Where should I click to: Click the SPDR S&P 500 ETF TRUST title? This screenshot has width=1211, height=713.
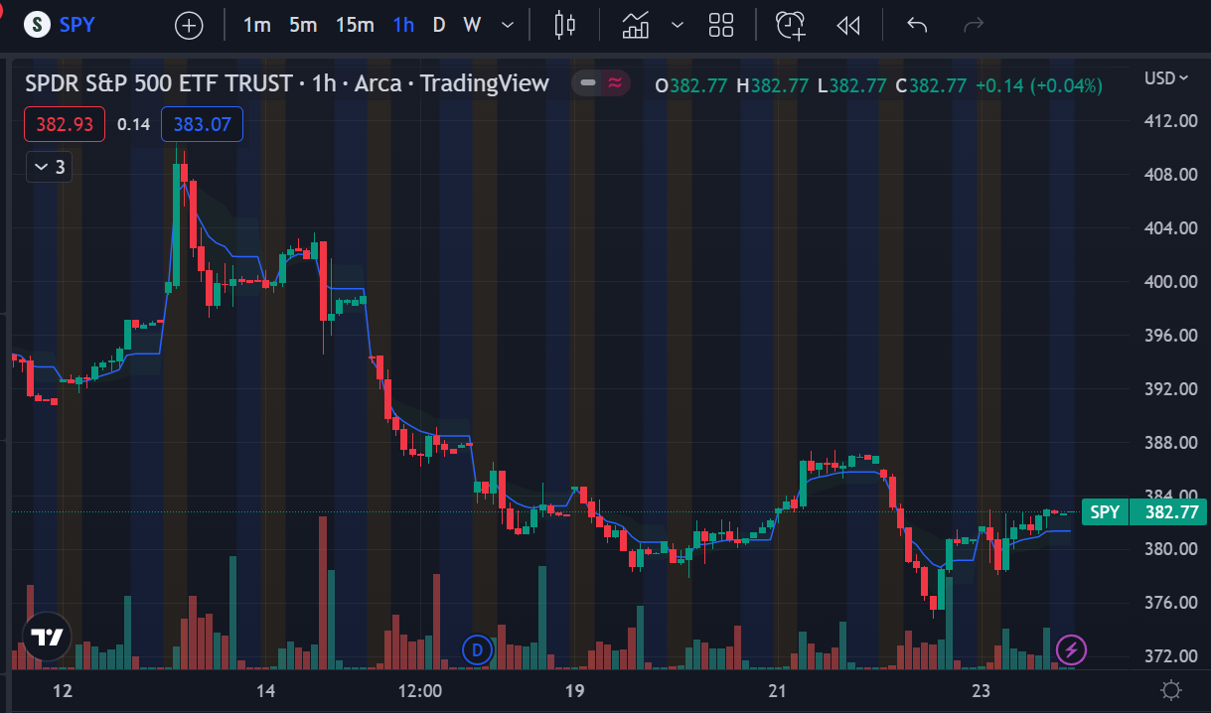(159, 83)
